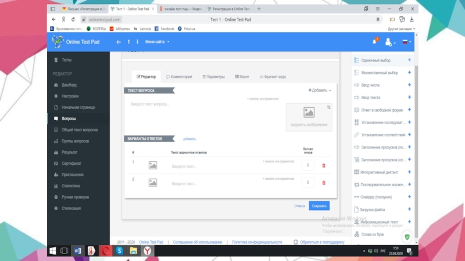Add a Слайдер (ползунок) question with its plus icon
465x261 pixels.
click(x=409, y=197)
